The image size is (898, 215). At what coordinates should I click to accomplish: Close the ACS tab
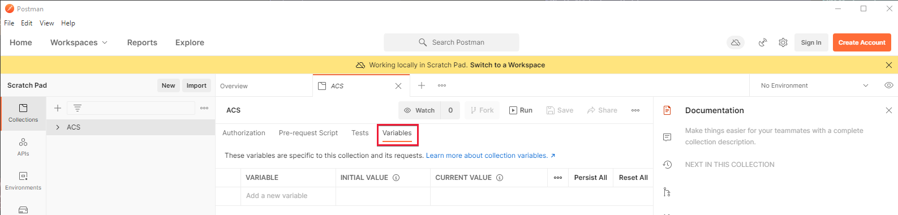pos(398,86)
